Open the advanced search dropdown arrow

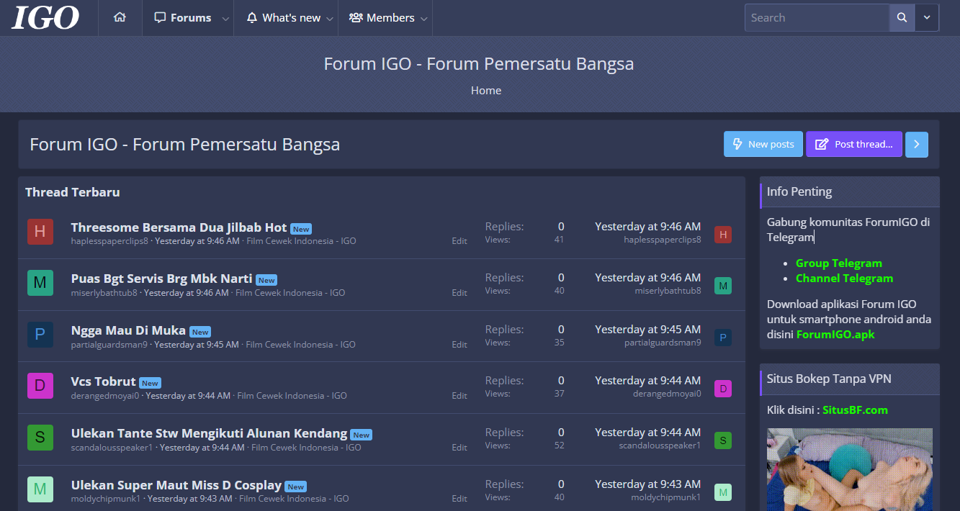(927, 18)
